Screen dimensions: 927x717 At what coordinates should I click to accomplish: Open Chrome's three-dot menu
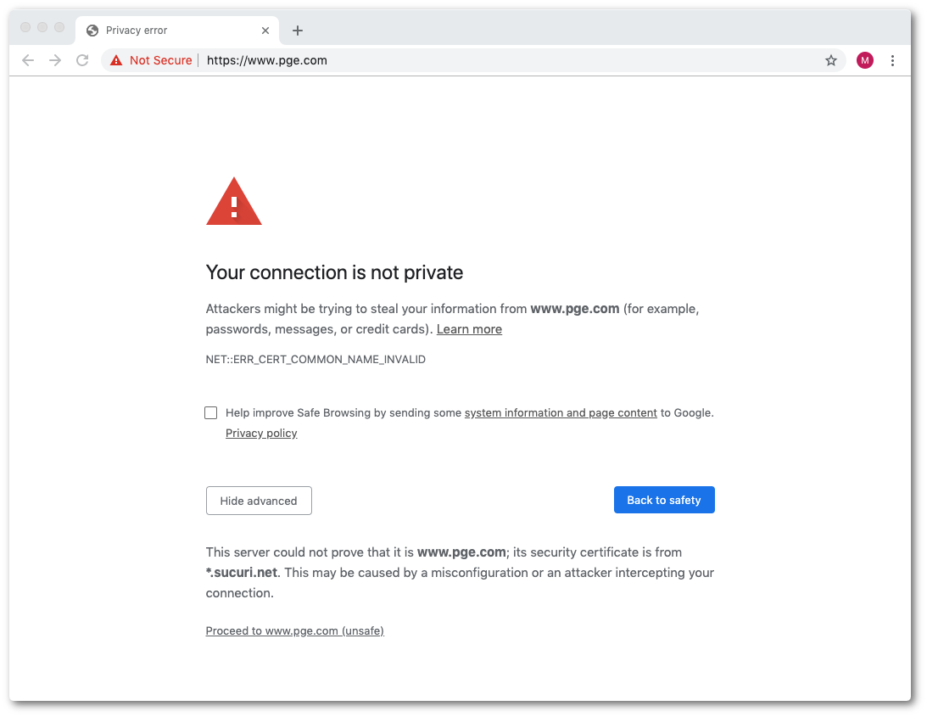tap(892, 60)
